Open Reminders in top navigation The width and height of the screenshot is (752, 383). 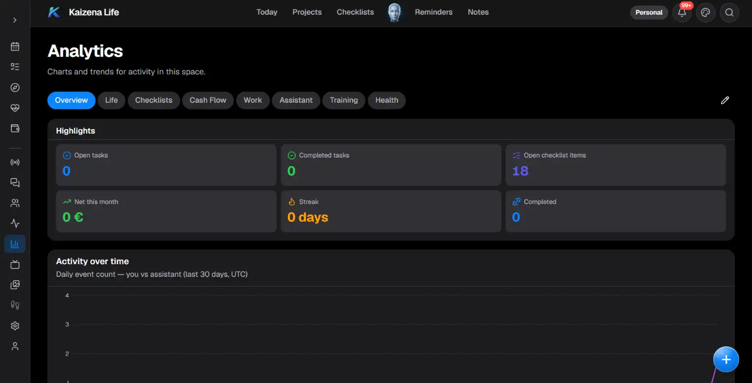434,12
